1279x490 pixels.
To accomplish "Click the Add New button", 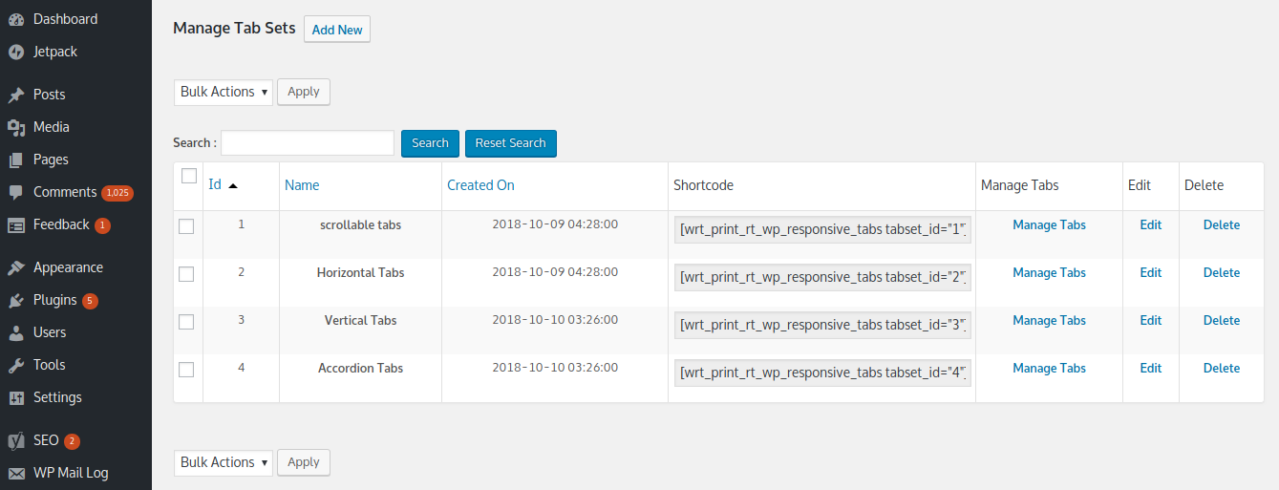I will (x=337, y=30).
